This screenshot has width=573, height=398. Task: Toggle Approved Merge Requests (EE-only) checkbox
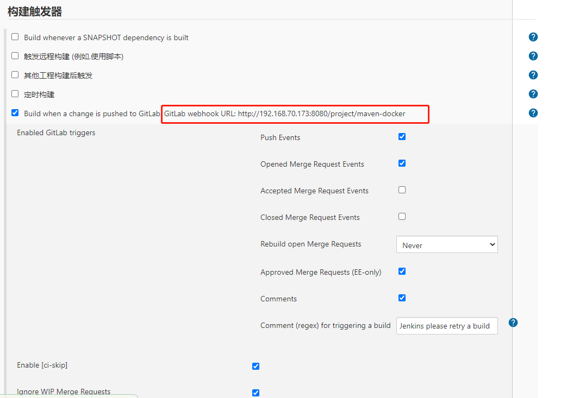click(402, 271)
